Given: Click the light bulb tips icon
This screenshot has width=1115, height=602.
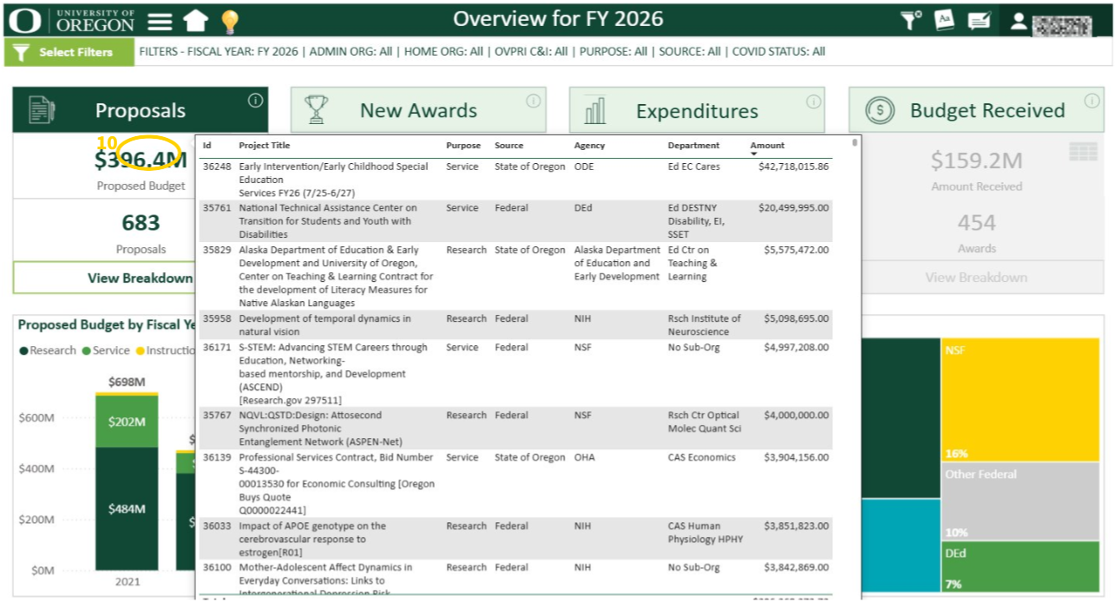Looking at the screenshot, I should click(229, 22).
